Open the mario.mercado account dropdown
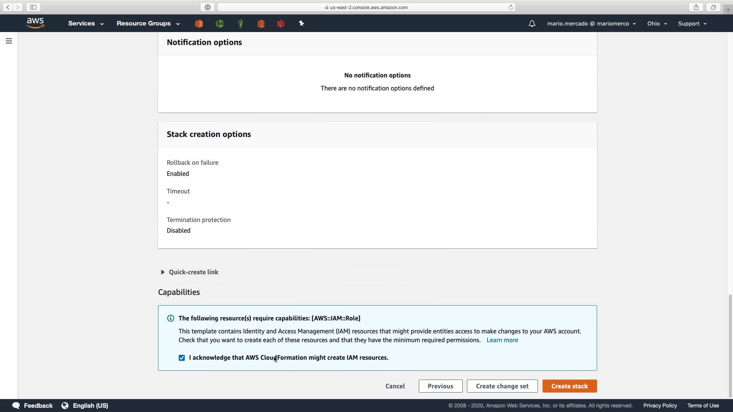The width and height of the screenshot is (733, 412). coord(591,24)
